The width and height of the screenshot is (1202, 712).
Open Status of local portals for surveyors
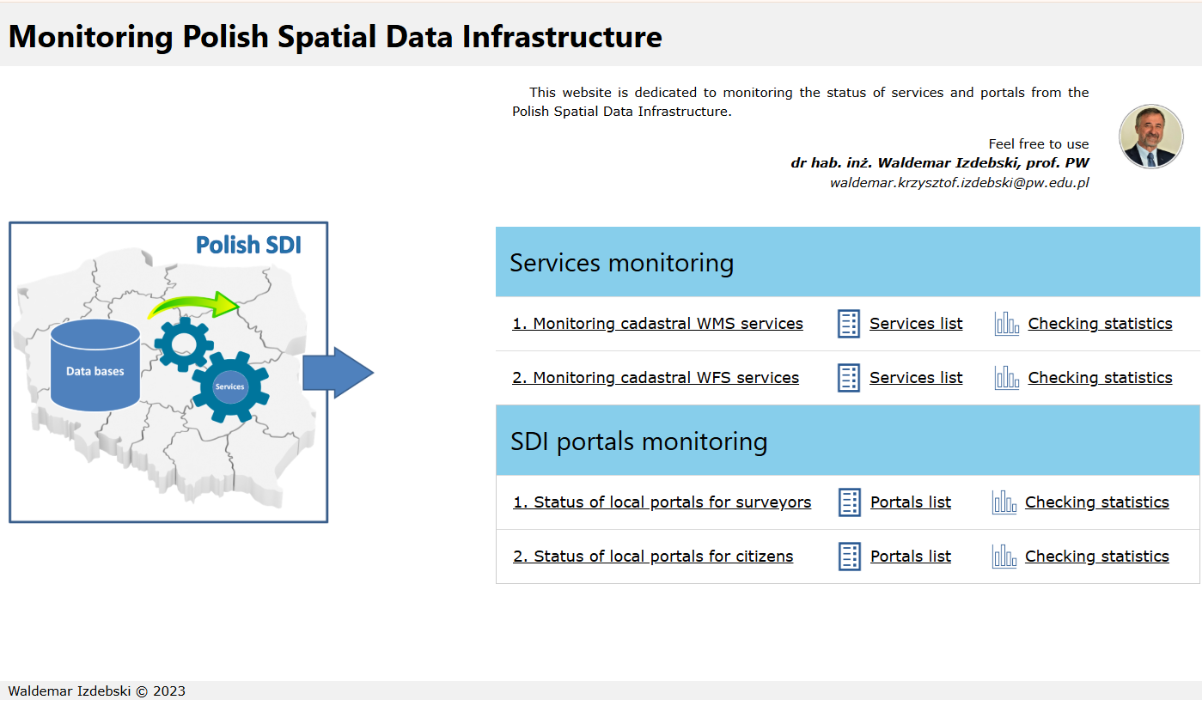point(662,502)
